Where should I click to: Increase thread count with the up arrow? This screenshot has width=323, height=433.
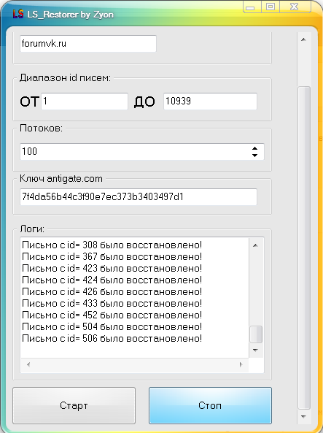click(255, 148)
